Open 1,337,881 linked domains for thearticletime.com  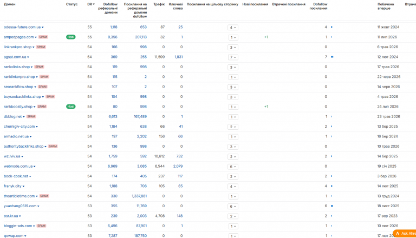click(x=139, y=196)
